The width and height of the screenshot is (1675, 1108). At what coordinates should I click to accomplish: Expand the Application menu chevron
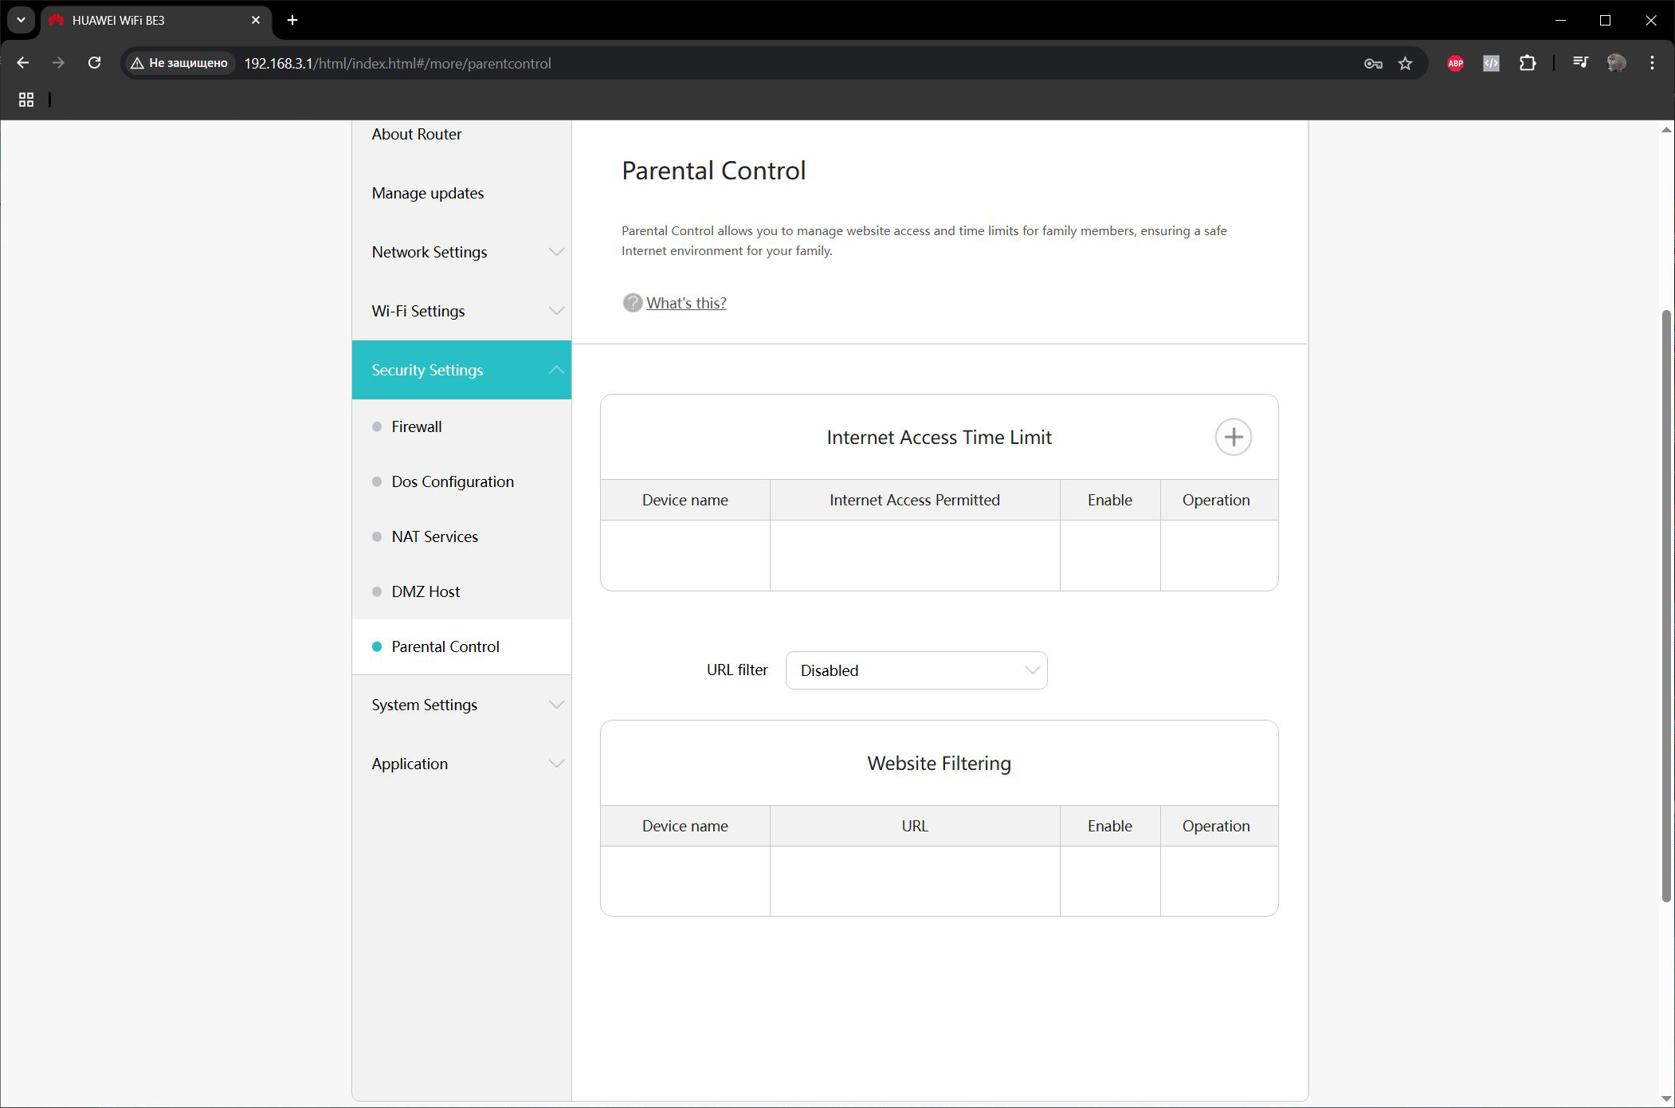coord(556,764)
